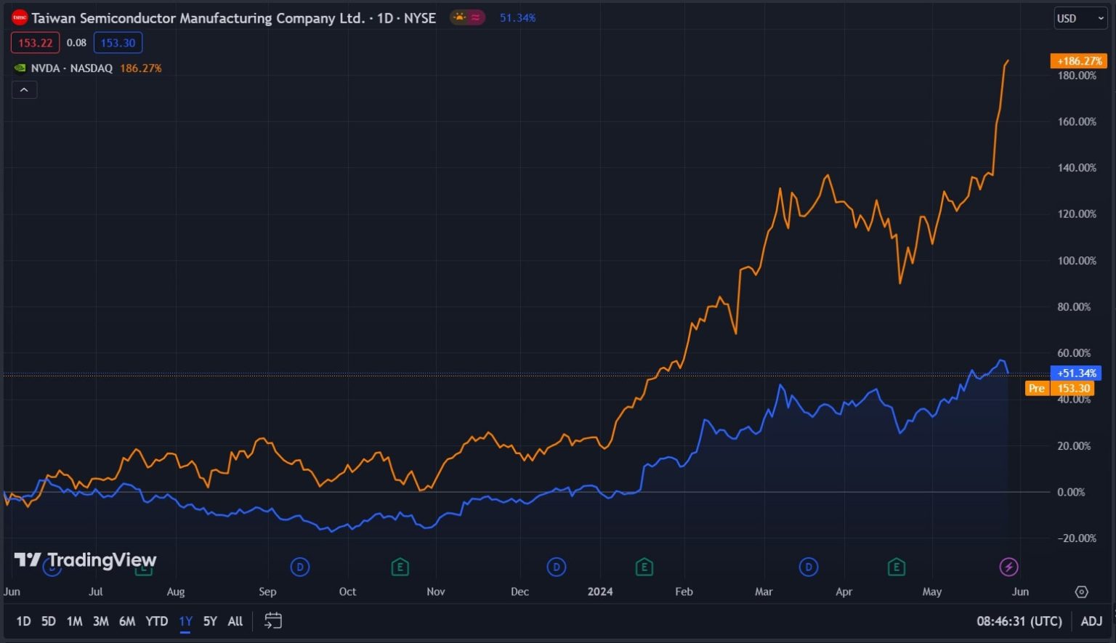
Task: Collapse the legend with chevron button
Action: click(24, 90)
